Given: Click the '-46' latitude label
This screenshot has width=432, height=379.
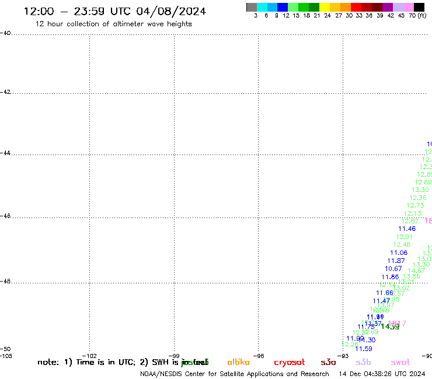Looking at the screenshot, I should [x=5, y=216].
